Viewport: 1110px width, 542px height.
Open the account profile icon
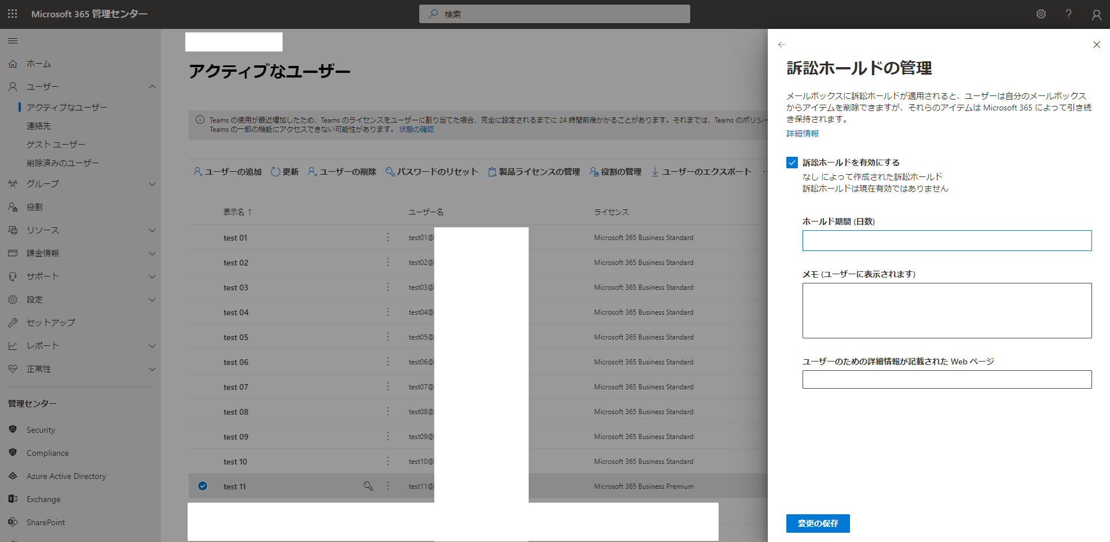(1096, 14)
